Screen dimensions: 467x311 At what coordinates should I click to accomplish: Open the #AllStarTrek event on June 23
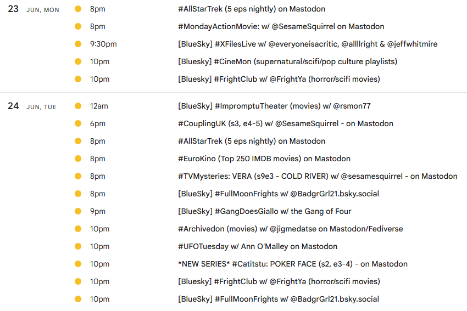252,9
